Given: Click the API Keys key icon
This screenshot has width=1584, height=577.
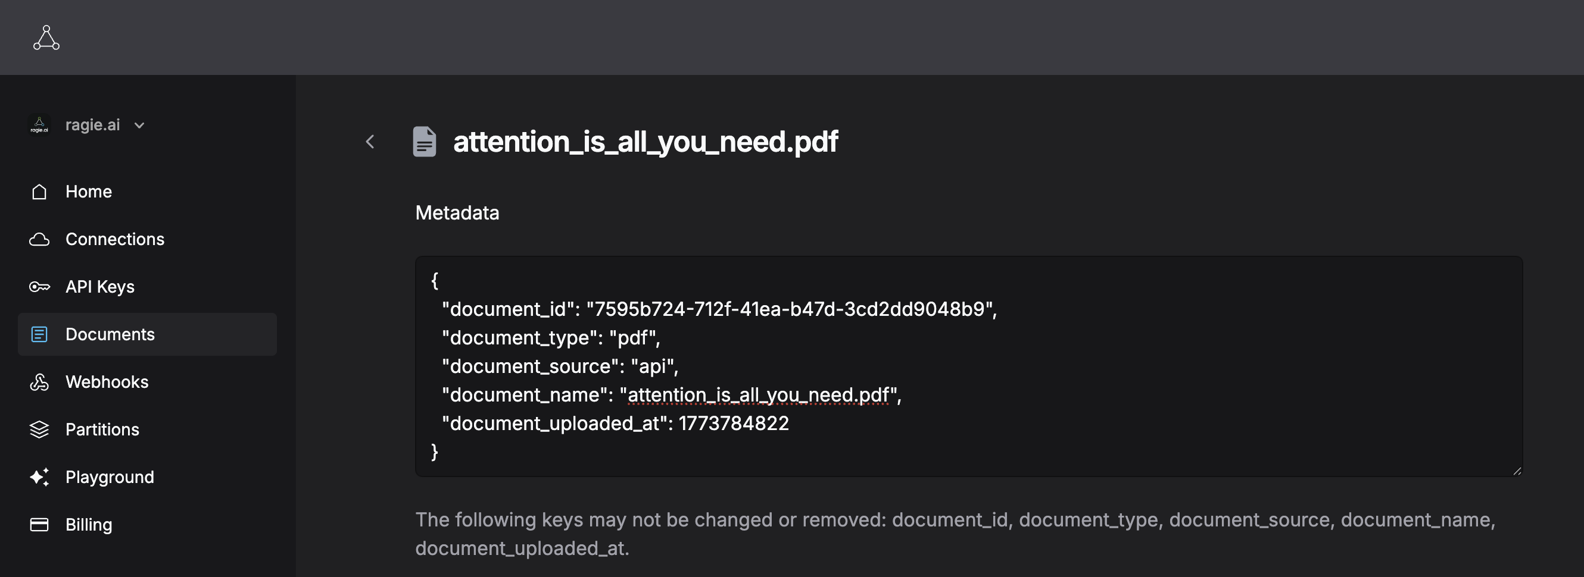Looking at the screenshot, I should click(x=39, y=287).
